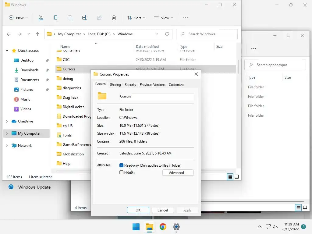Click the Rename icon in toolbar
The image size is (312, 234).
coord(85,18)
